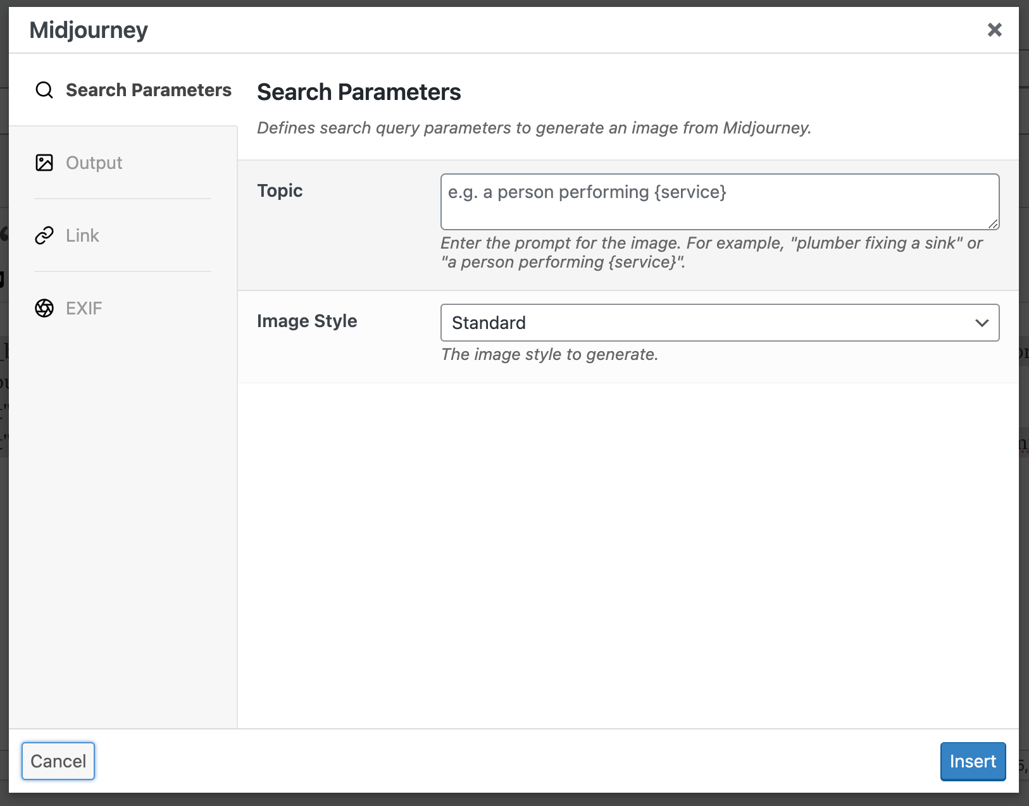Click the 'Enter the prompt for the image' hint
Image resolution: width=1029 pixels, height=806 pixels.
click(x=712, y=252)
